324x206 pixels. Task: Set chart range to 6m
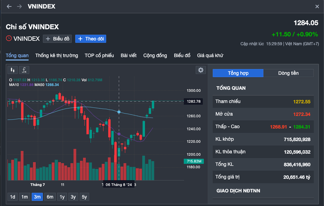click(50, 197)
